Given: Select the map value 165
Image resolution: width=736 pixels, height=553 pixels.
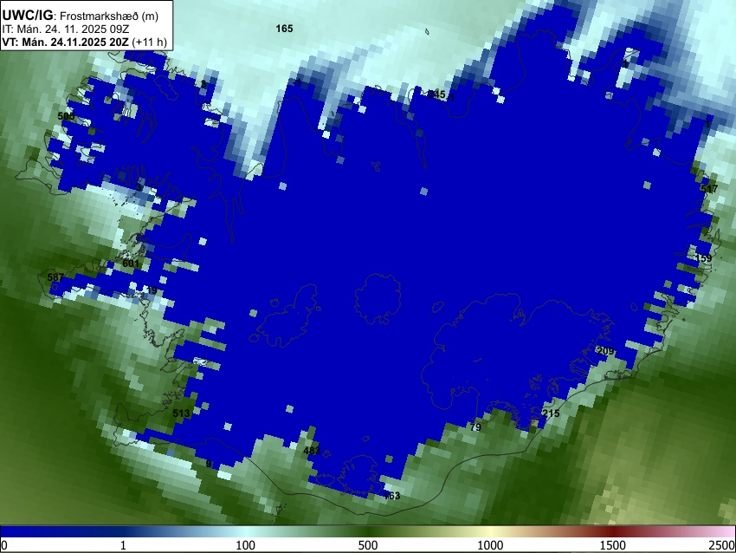Looking at the screenshot, I should [x=284, y=29].
